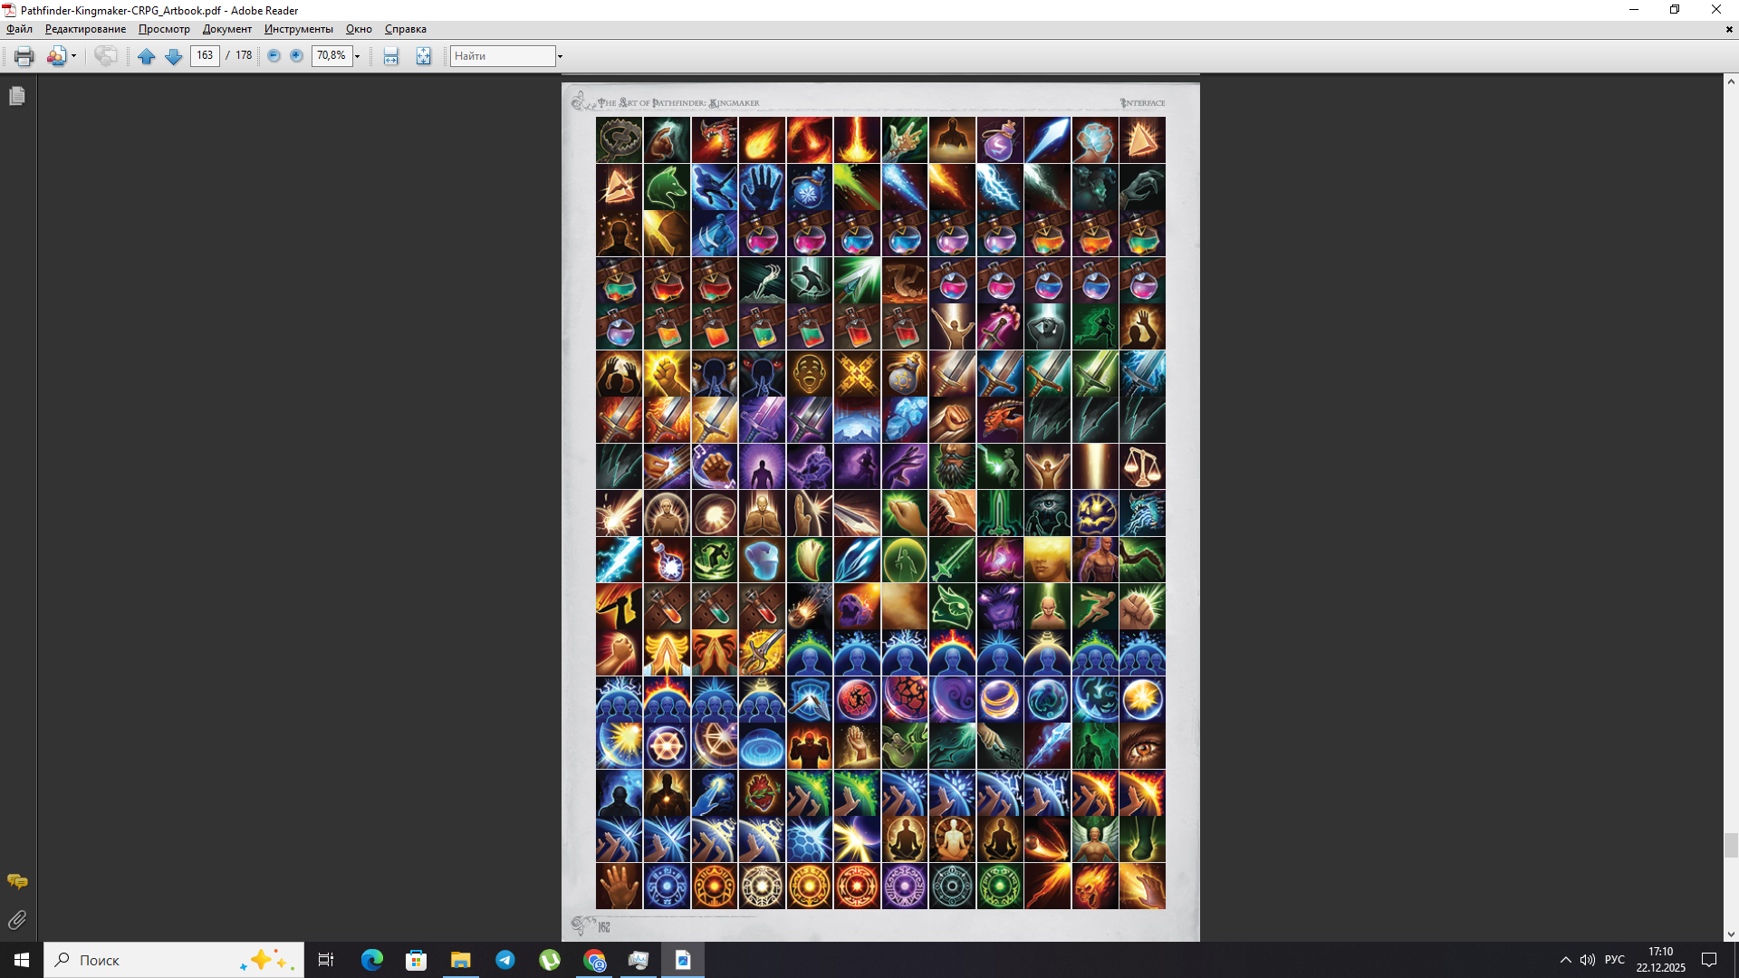Zoom in with the plus button
The image size is (1739, 978).
pos(296,56)
